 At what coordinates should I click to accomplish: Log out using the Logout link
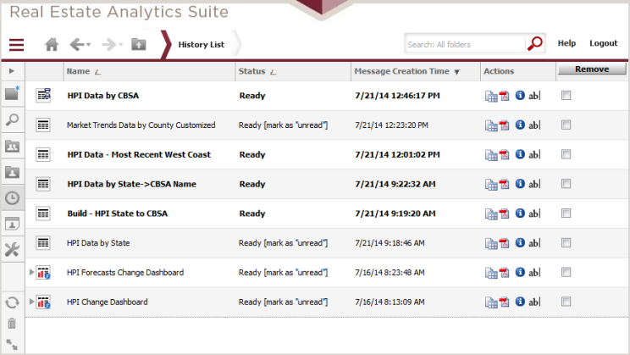click(603, 43)
